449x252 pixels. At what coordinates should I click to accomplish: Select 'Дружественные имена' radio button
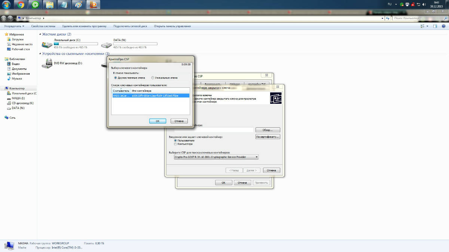[x=116, y=78]
